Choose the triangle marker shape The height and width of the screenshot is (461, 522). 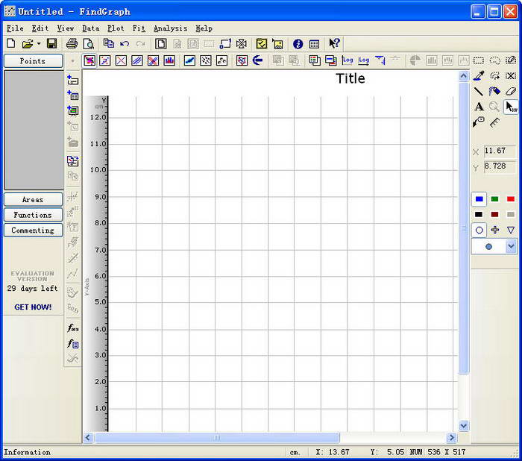pyautogui.click(x=511, y=230)
